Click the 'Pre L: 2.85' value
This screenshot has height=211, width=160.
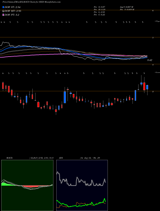[99, 12]
